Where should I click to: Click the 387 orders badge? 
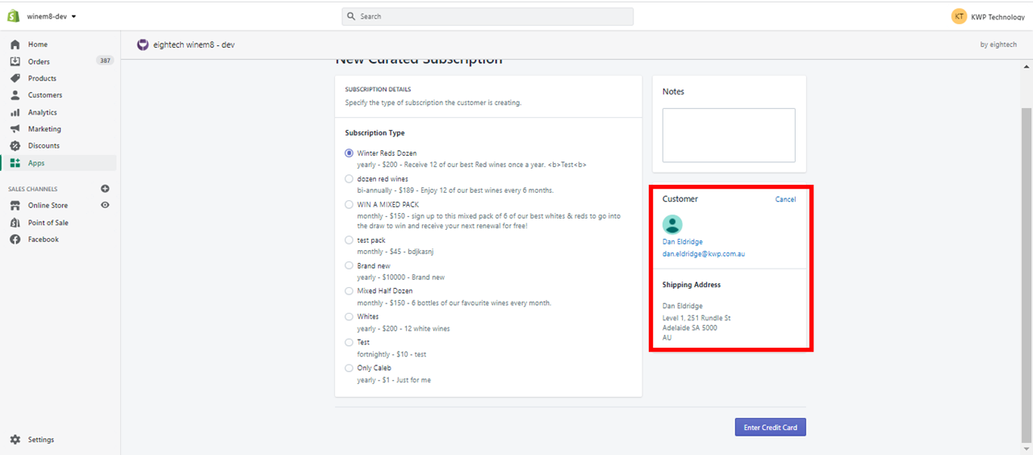105,61
